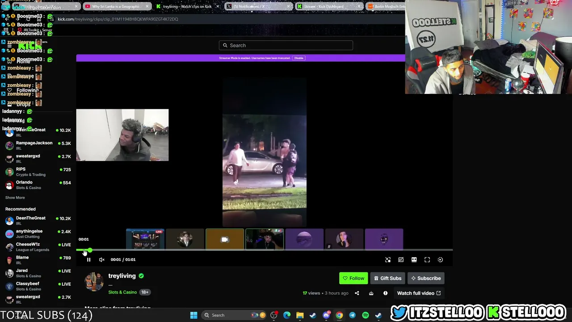Share the clip via share icon
The height and width of the screenshot is (322, 572).
coord(357,293)
